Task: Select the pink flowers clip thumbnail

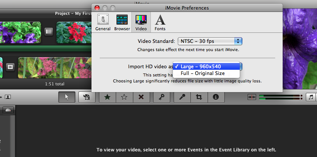Action: pyautogui.click(x=55, y=67)
